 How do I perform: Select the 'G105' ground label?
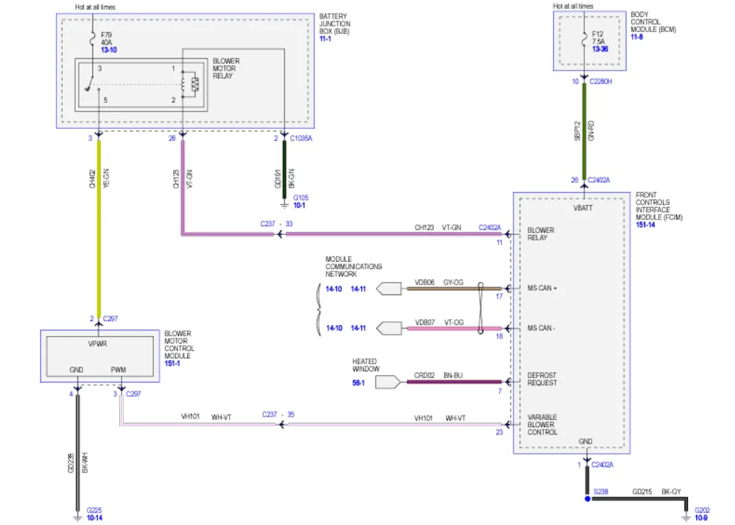(x=301, y=198)
